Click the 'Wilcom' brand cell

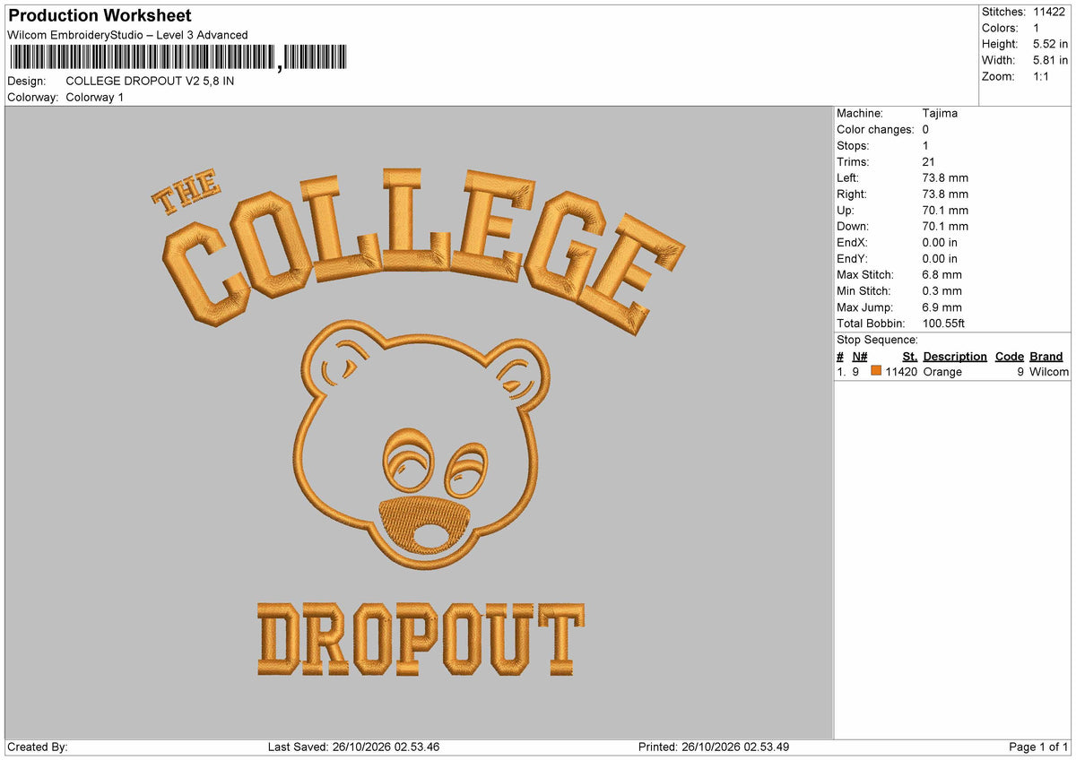tap(1049, 371)
